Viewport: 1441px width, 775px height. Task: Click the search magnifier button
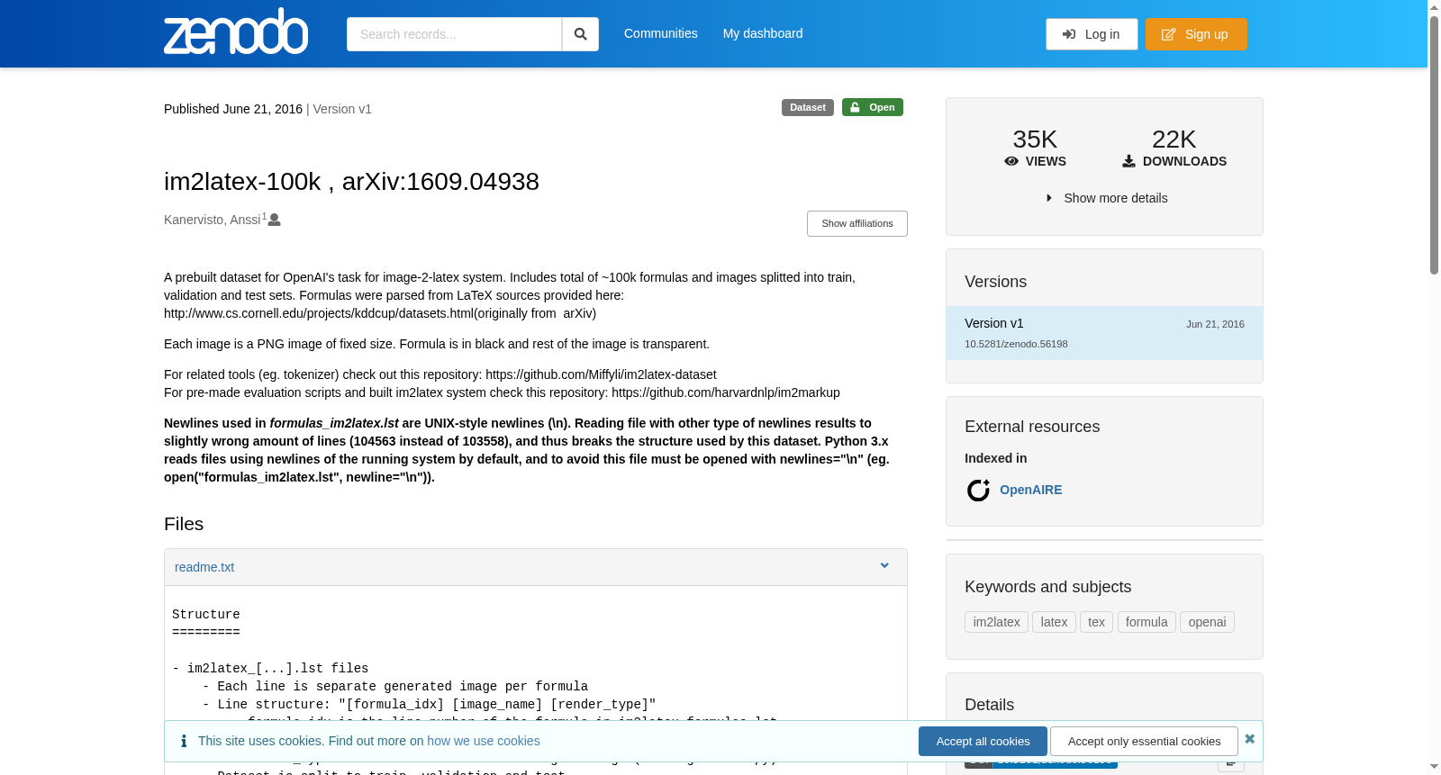click(x=580, y=34)
